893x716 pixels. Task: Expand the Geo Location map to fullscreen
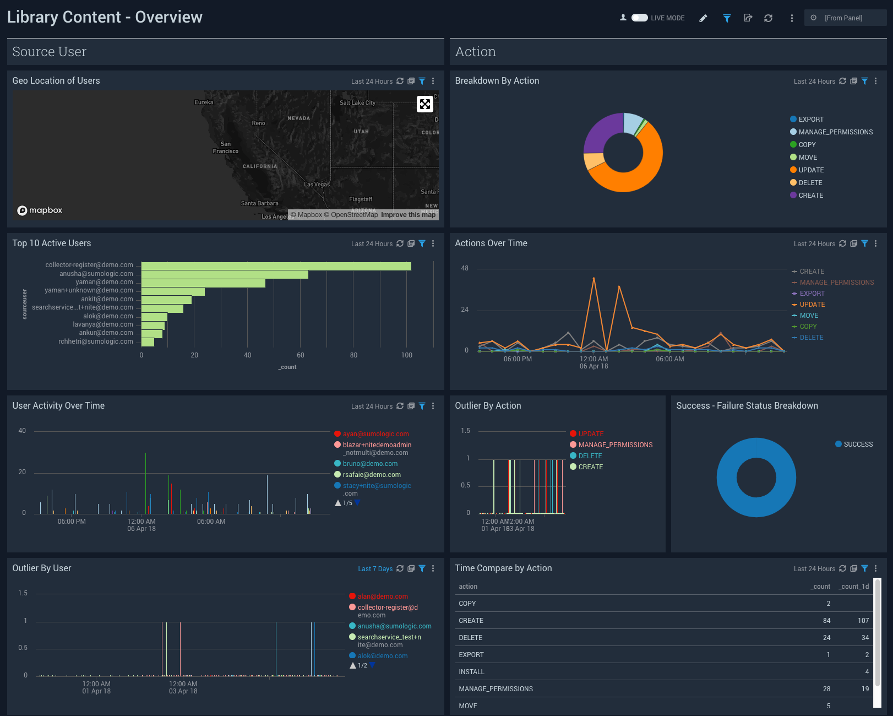(424, 104)
